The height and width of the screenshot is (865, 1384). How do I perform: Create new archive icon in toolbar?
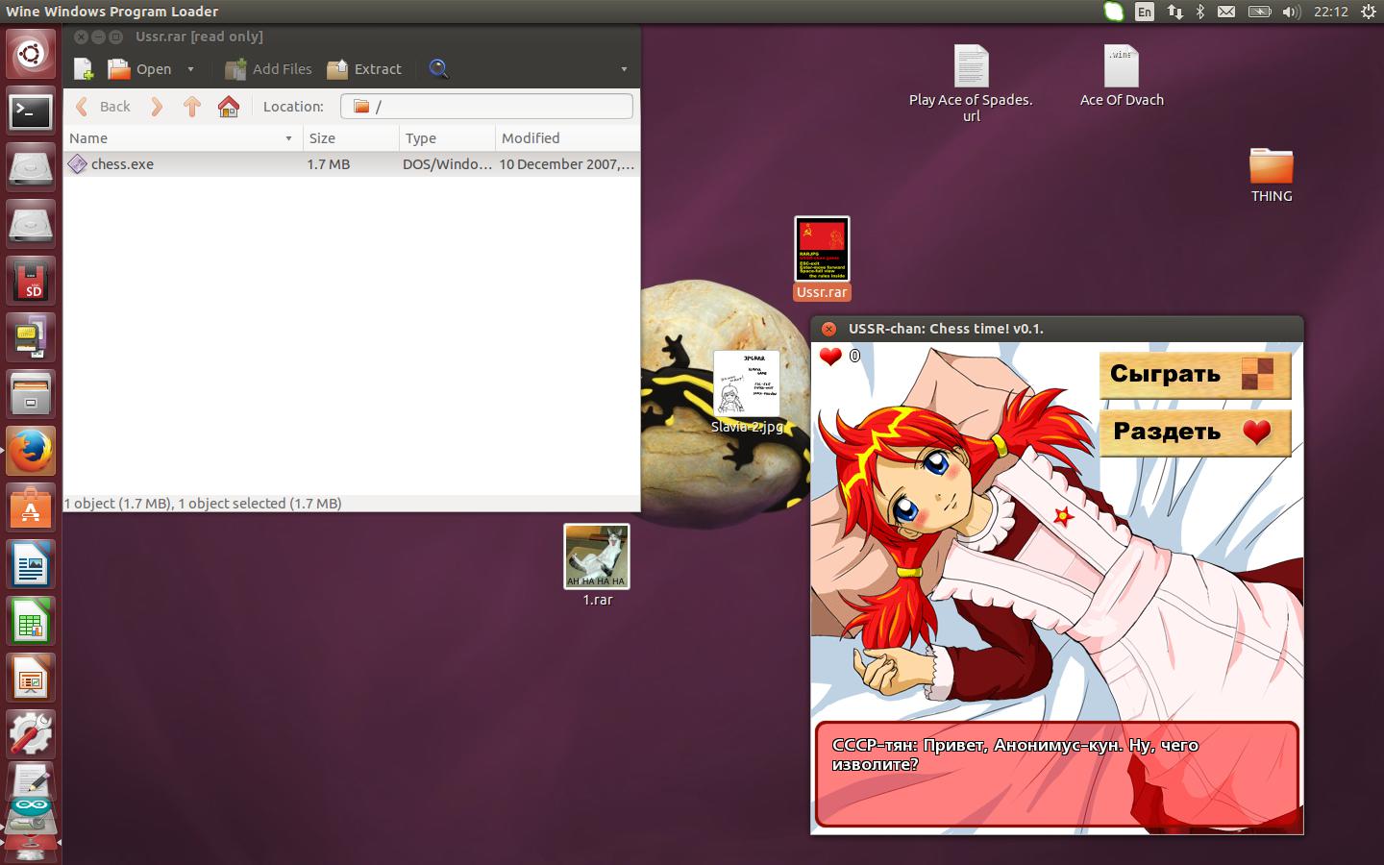pos(84,69)
